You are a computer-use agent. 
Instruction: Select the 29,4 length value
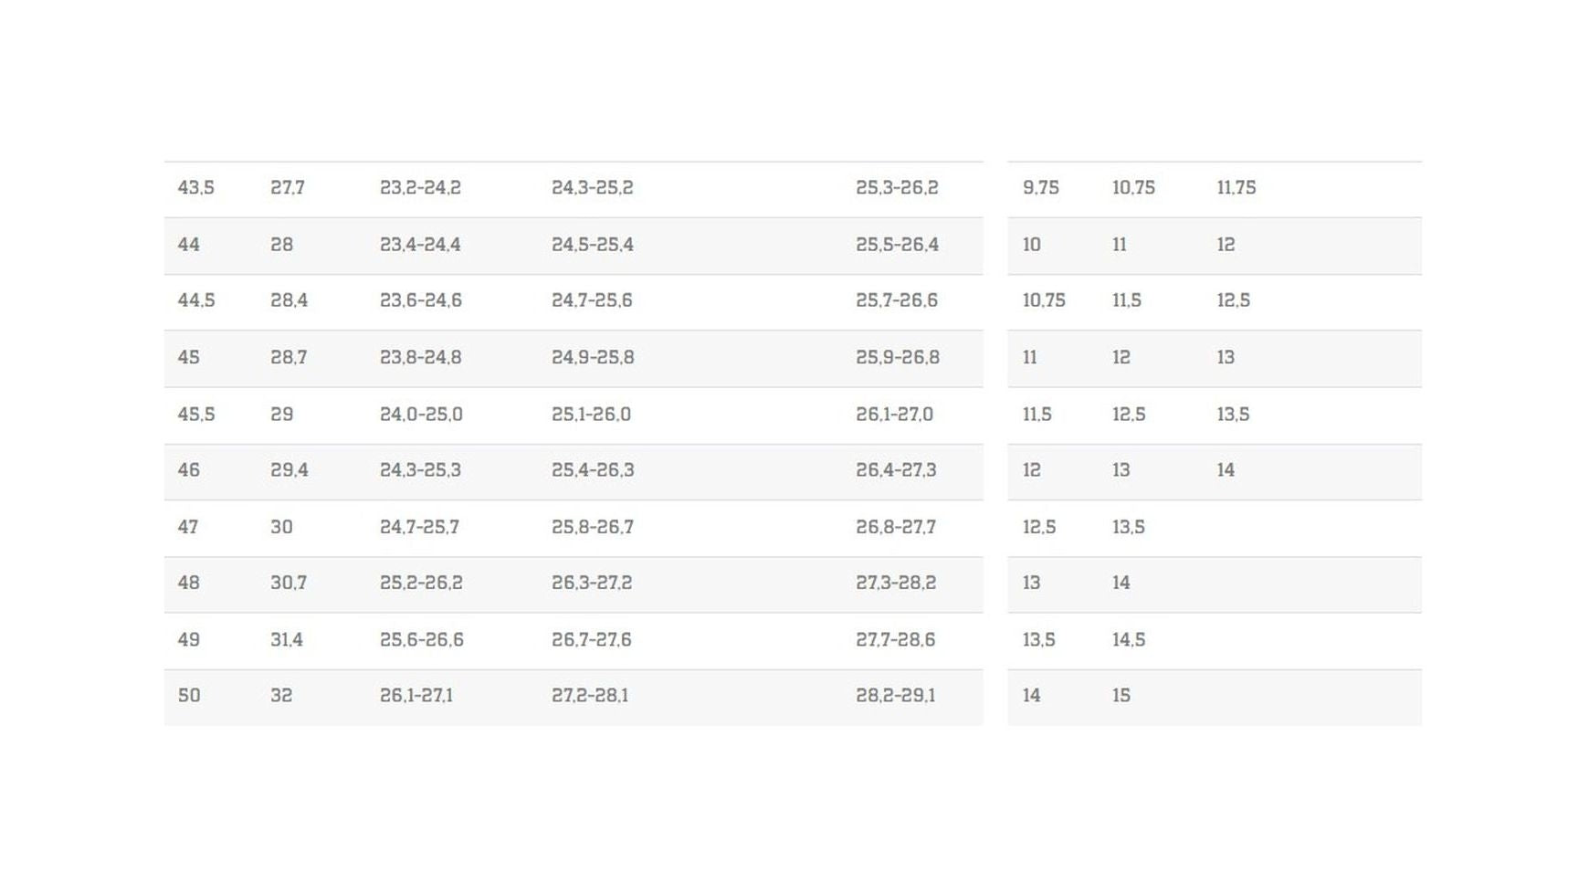pos(289,470)
